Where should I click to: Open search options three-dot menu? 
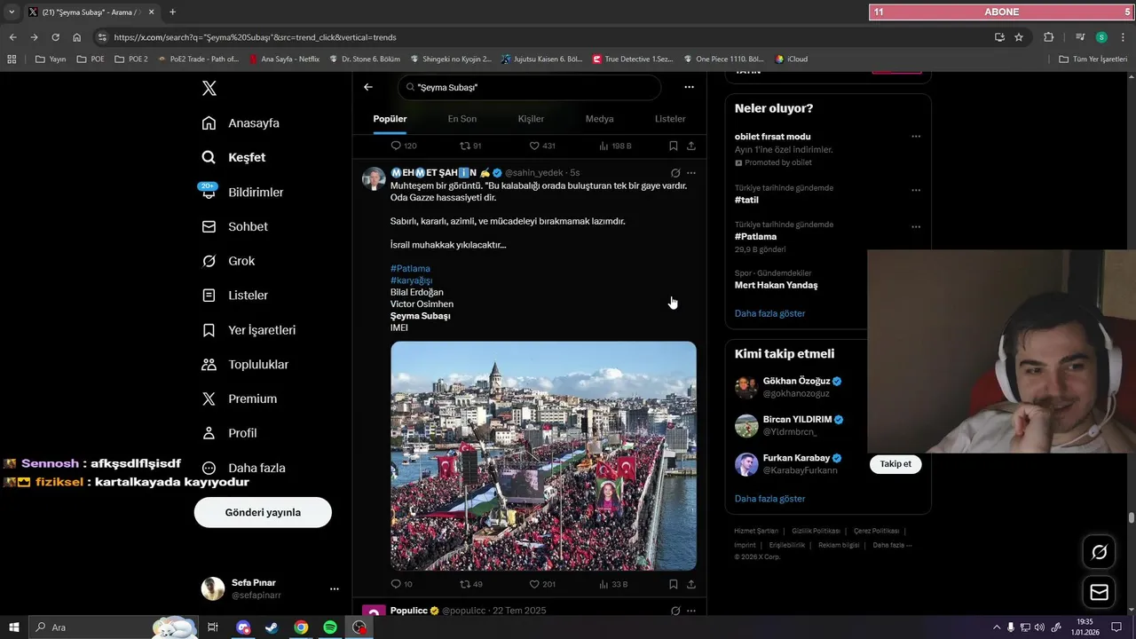click(x=689, y=87)
